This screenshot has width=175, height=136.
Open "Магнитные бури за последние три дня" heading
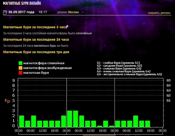click(36, 52)
